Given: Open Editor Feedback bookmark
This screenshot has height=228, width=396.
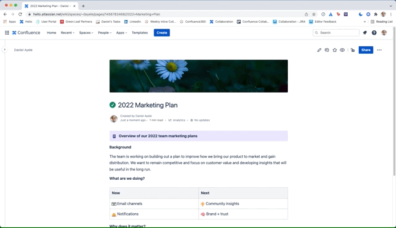Looking at the screenshot, I should coord(323,22).
